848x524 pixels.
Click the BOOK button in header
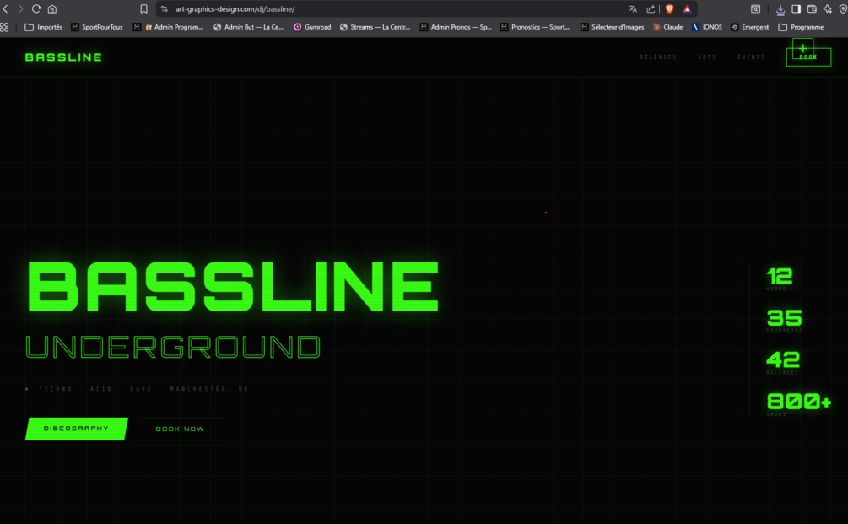click(808, 57)
